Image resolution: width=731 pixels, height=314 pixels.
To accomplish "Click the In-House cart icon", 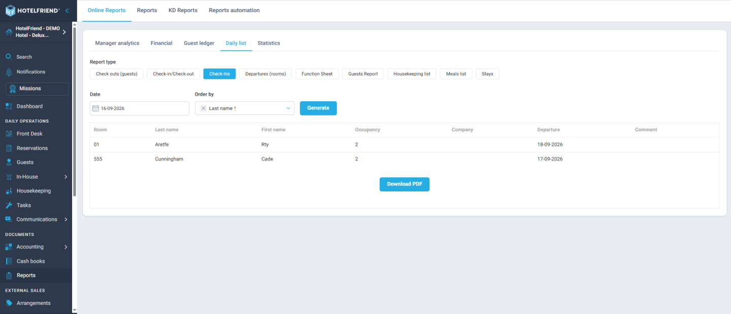I will (9, 177).
